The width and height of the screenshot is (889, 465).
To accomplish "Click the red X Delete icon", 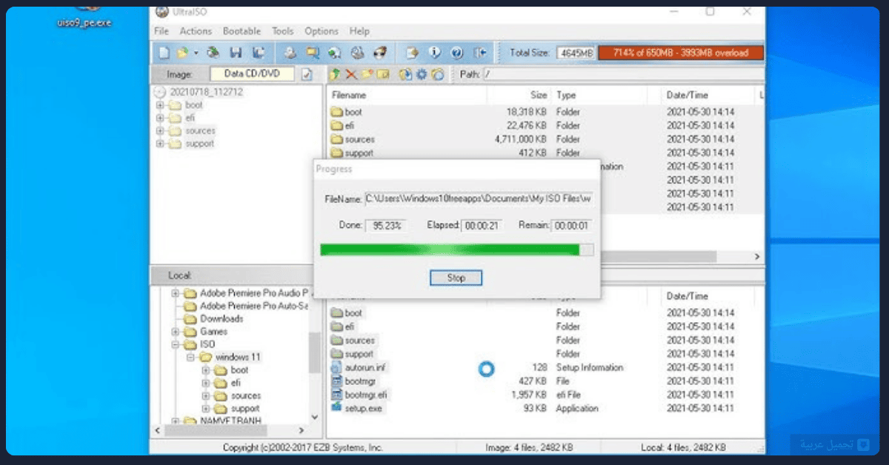I will 351,74.
